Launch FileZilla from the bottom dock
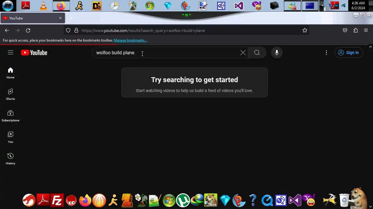The width and height of the screenshot is (373, 209). (57, 200)
